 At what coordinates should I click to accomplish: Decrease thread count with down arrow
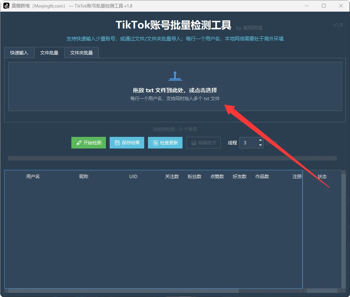(x=260, y=145)
